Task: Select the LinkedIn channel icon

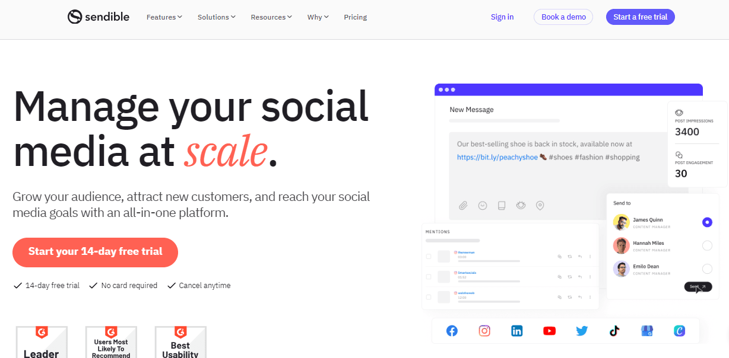Action: pyautogui.click(x=517, y=331)
